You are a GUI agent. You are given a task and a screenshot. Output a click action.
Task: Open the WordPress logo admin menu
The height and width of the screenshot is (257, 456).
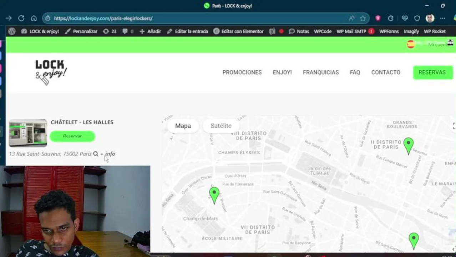[x=12, y=31]
